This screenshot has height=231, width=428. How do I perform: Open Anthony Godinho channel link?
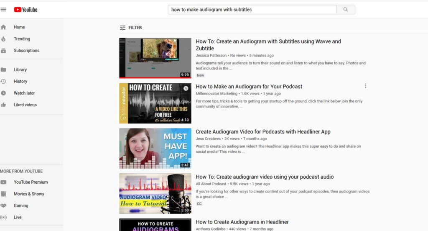[x=211, y=229]
